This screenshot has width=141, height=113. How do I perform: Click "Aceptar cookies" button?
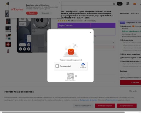(x=127, y=106)
